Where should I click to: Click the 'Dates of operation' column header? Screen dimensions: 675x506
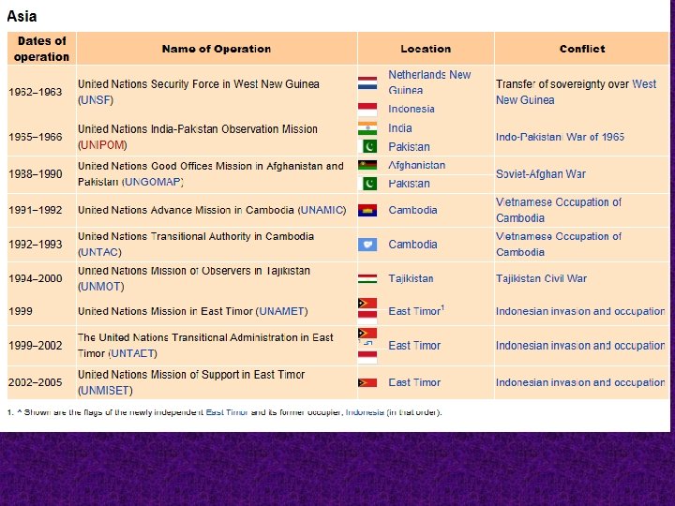tap(42, 49)
